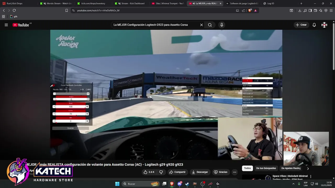Open Space Vibes Melodark Minimal video
Viewport: 335px width, 188px height.
point(290,178)
